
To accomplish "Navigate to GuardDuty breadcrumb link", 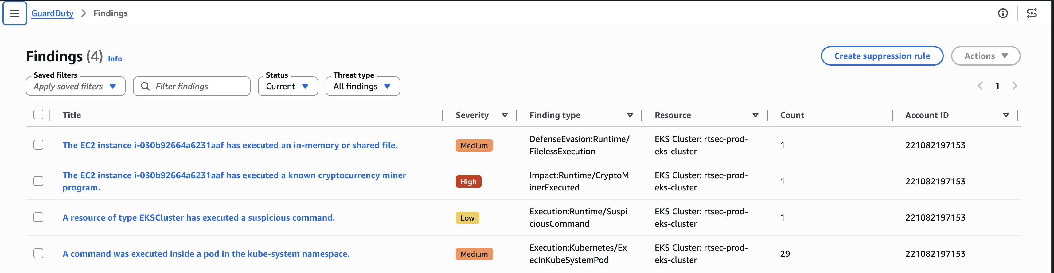I will click(53, 13).
